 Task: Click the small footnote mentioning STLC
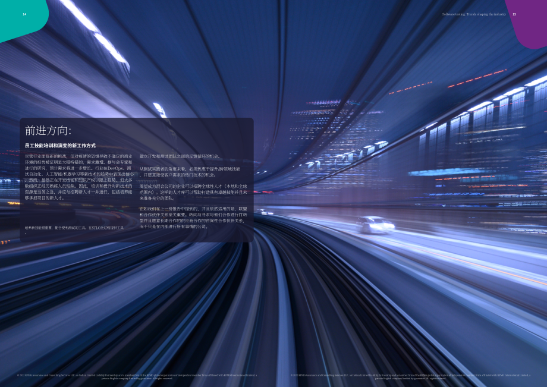click(74, 229)
